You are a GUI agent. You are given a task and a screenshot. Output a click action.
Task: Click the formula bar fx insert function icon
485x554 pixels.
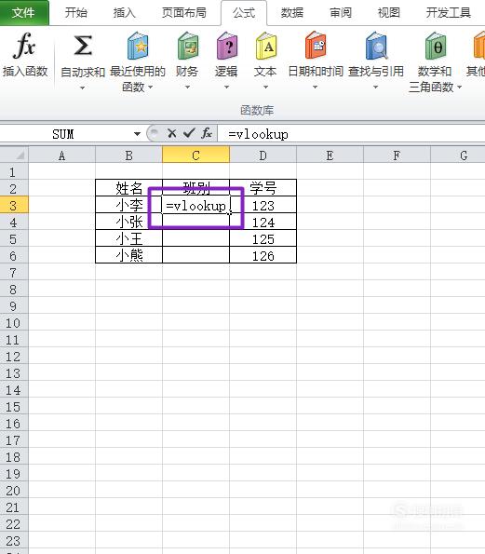coord(207,133)
